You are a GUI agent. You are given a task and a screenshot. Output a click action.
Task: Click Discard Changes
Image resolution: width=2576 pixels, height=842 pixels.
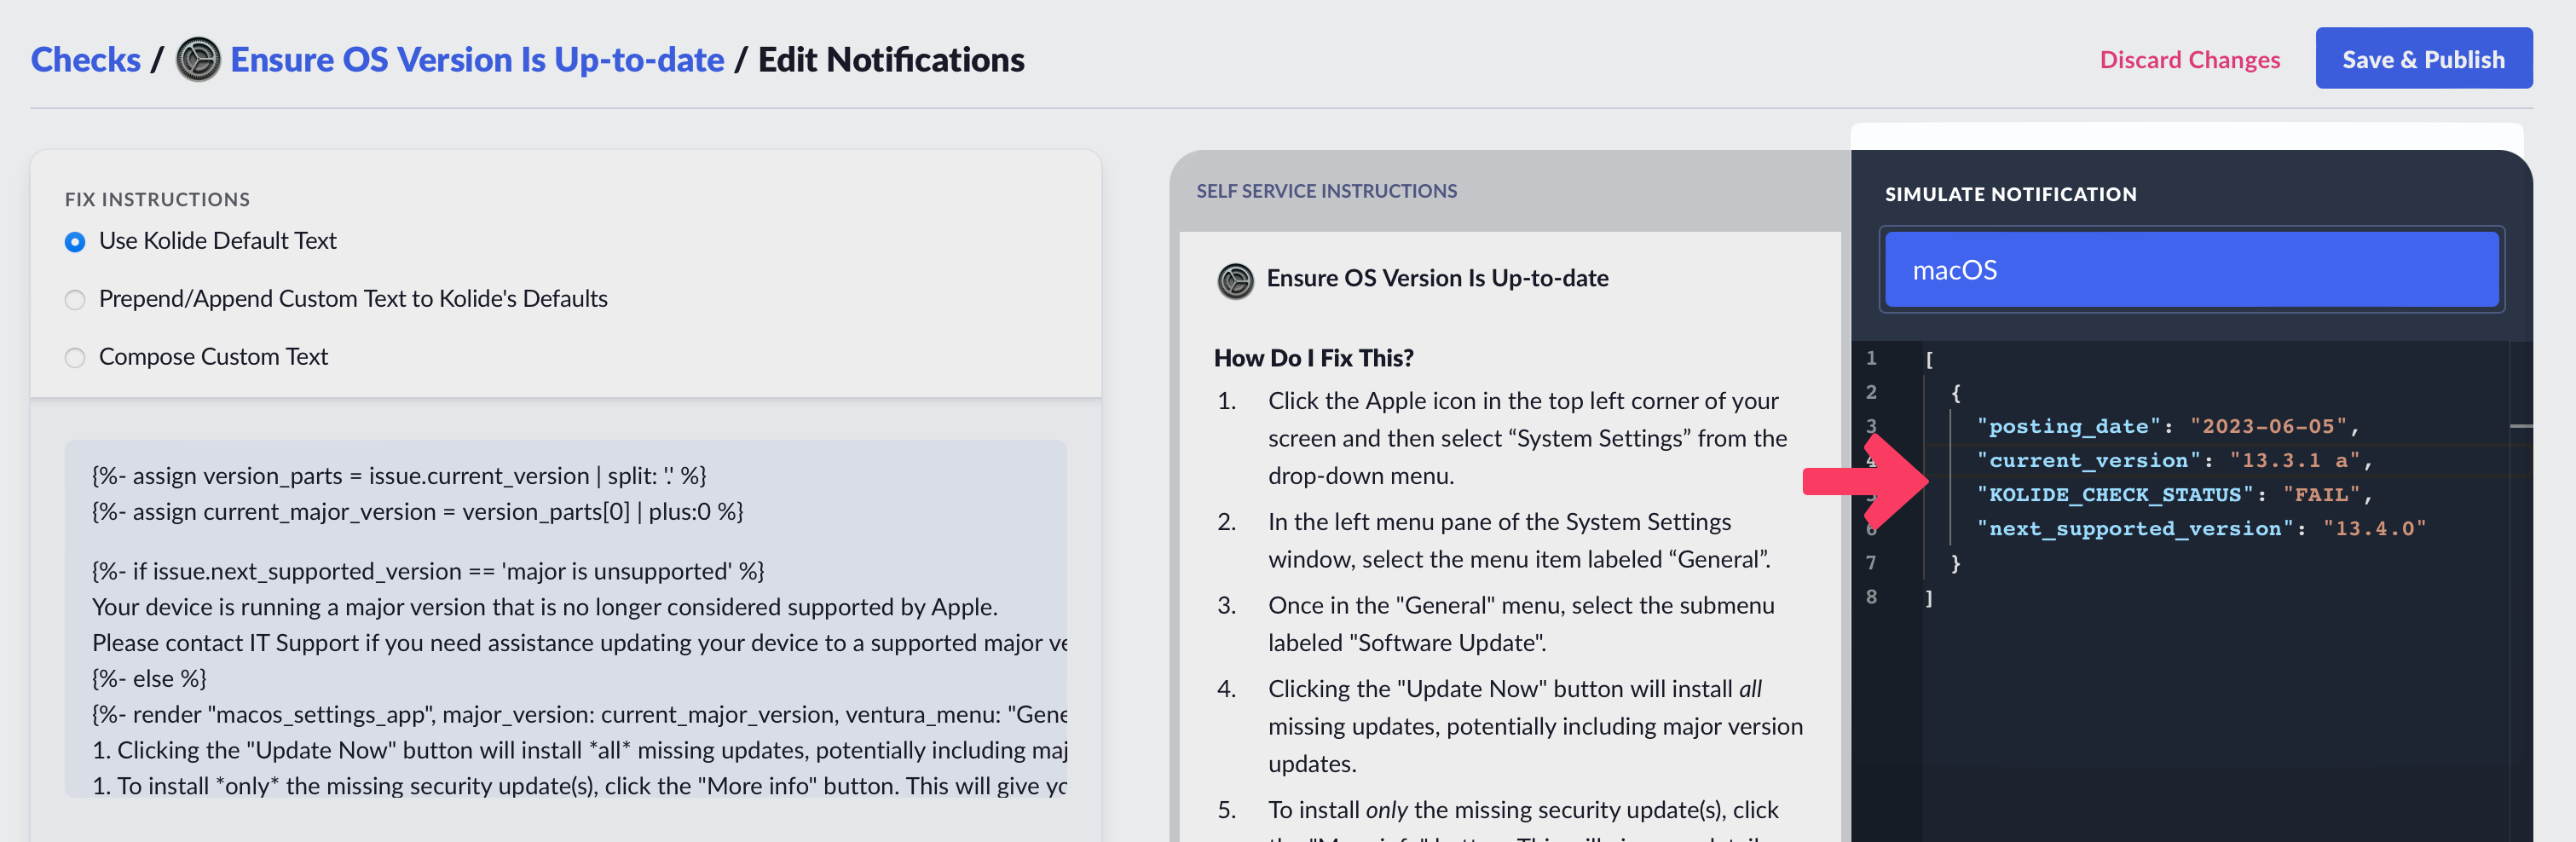[x=2189, y=60]
